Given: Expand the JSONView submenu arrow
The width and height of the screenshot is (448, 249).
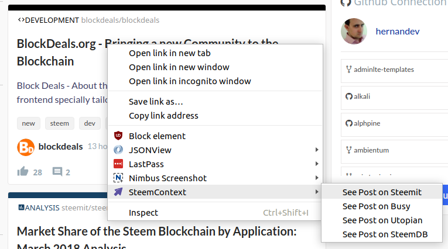Looking at the screenshot, I should click(x=317, y=150).
